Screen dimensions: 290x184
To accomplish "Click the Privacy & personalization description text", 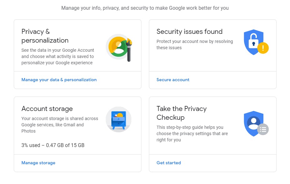I will (x=58, y=56).
